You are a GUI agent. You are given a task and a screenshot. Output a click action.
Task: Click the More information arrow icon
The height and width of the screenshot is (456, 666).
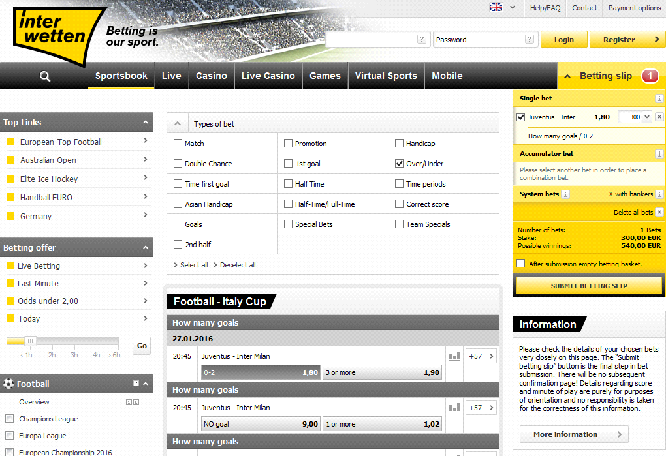click(619, 434)
